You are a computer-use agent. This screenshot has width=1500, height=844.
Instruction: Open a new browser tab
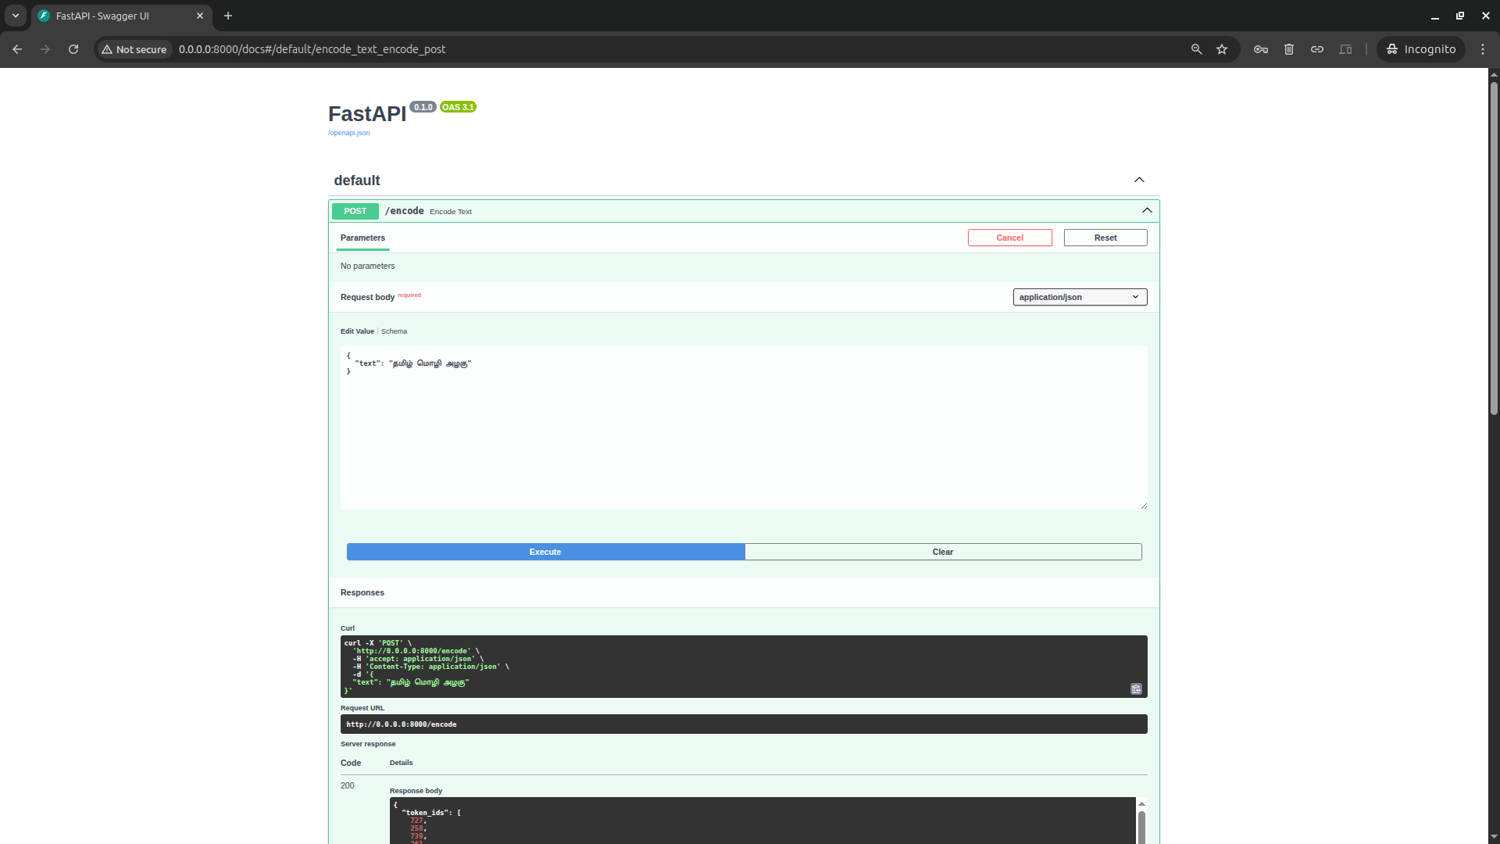228,16
